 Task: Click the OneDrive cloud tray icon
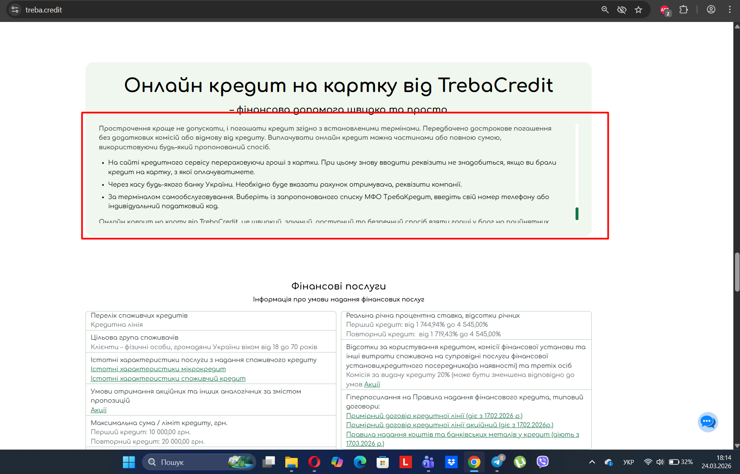609,462
